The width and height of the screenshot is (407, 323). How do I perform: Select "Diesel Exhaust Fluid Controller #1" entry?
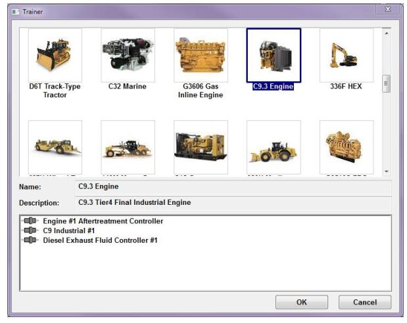click(x=100, y=240)
